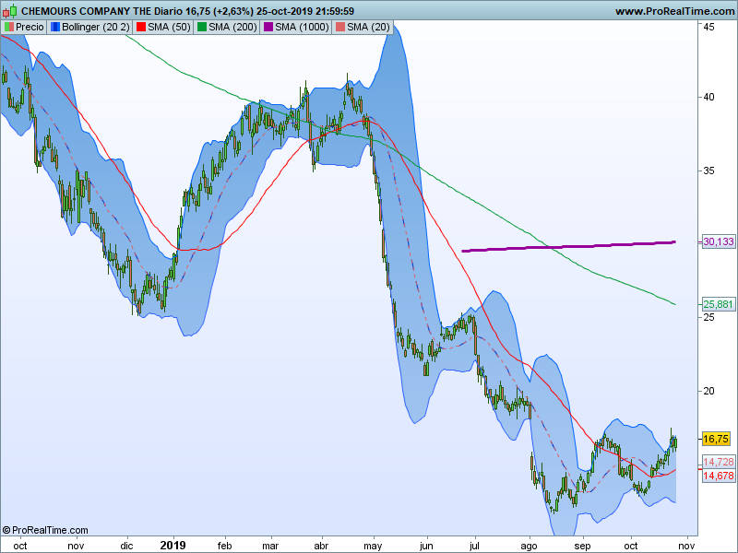Click the sep label on the time axis
738x553 pixels.
coord(582,546)
